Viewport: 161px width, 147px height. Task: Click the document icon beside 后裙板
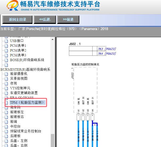click(x=6, y=136)
